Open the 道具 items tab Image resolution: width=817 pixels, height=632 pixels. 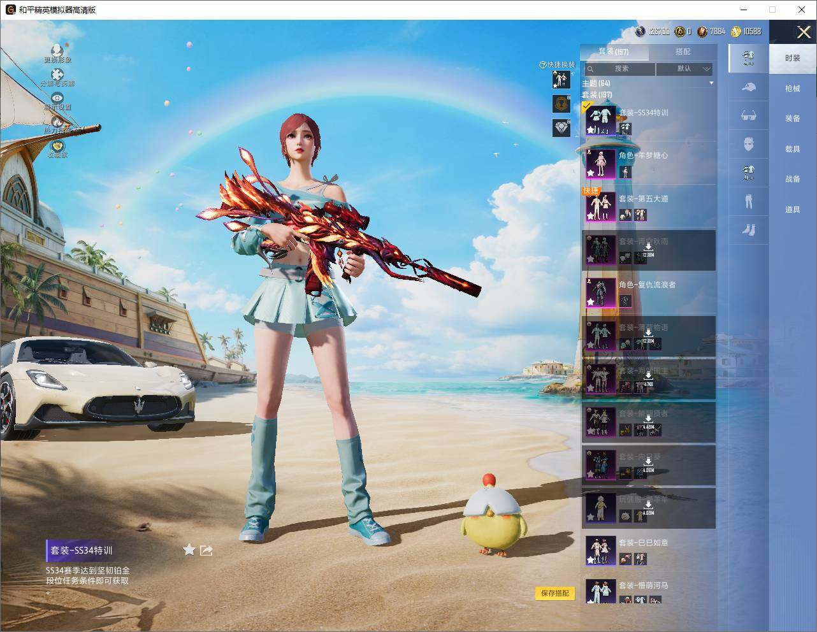(793, 210)
